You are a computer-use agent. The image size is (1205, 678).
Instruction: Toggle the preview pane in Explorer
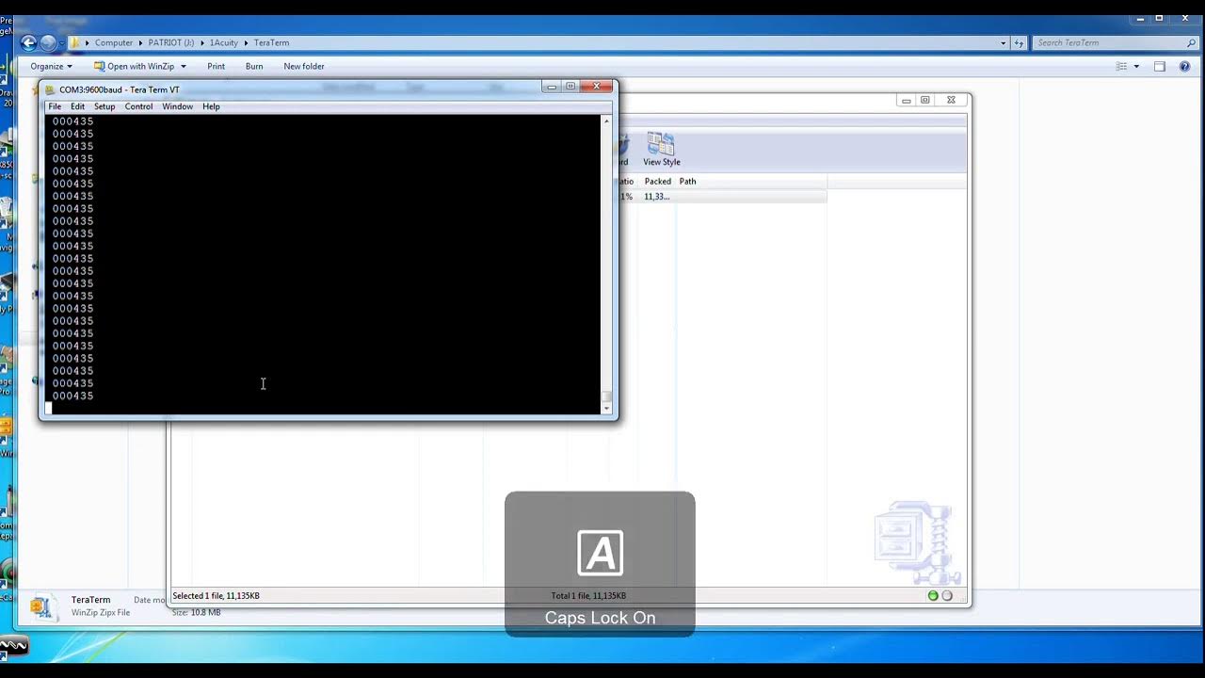(x=1160, y=66)
